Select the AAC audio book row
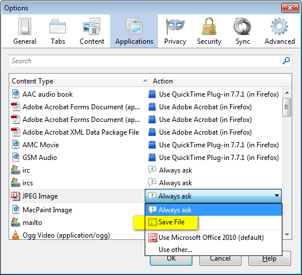This screenshot has width=302, height=275. click(x=146, y=94)
